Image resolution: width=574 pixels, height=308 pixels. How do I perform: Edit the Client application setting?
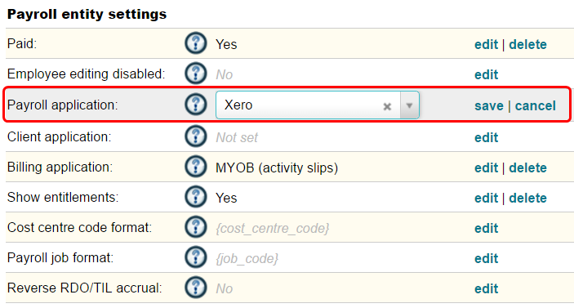pyautogui.click(x=486, y=138)
